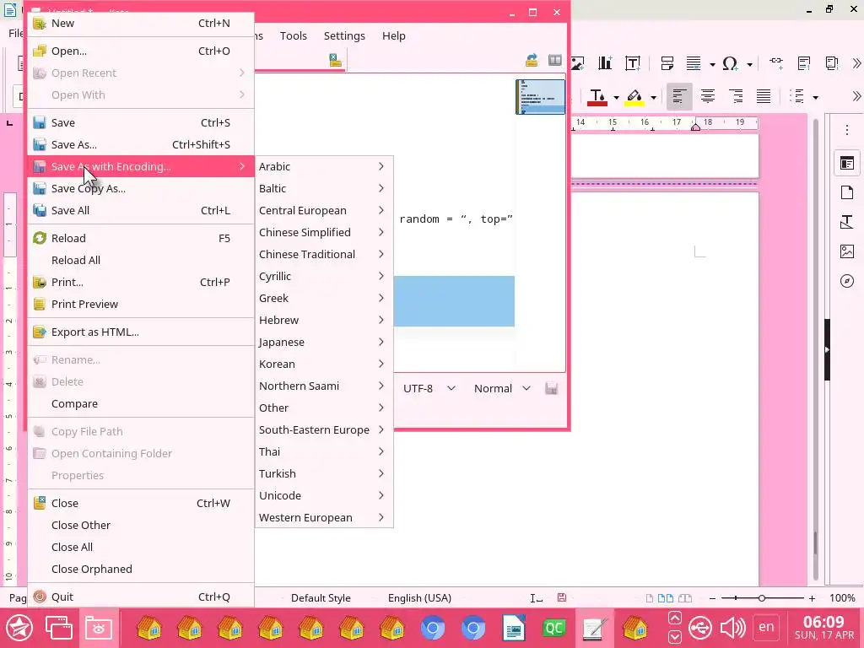Click the sidebar settings three-dot icon
864x648 pixels.
pyautogui.click(x=847, y=130)
